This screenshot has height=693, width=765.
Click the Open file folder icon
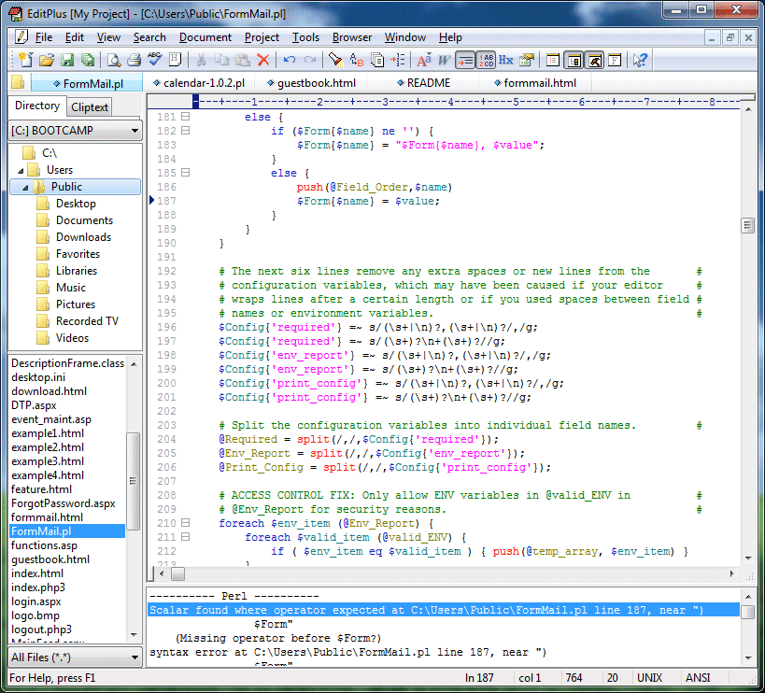47,60
